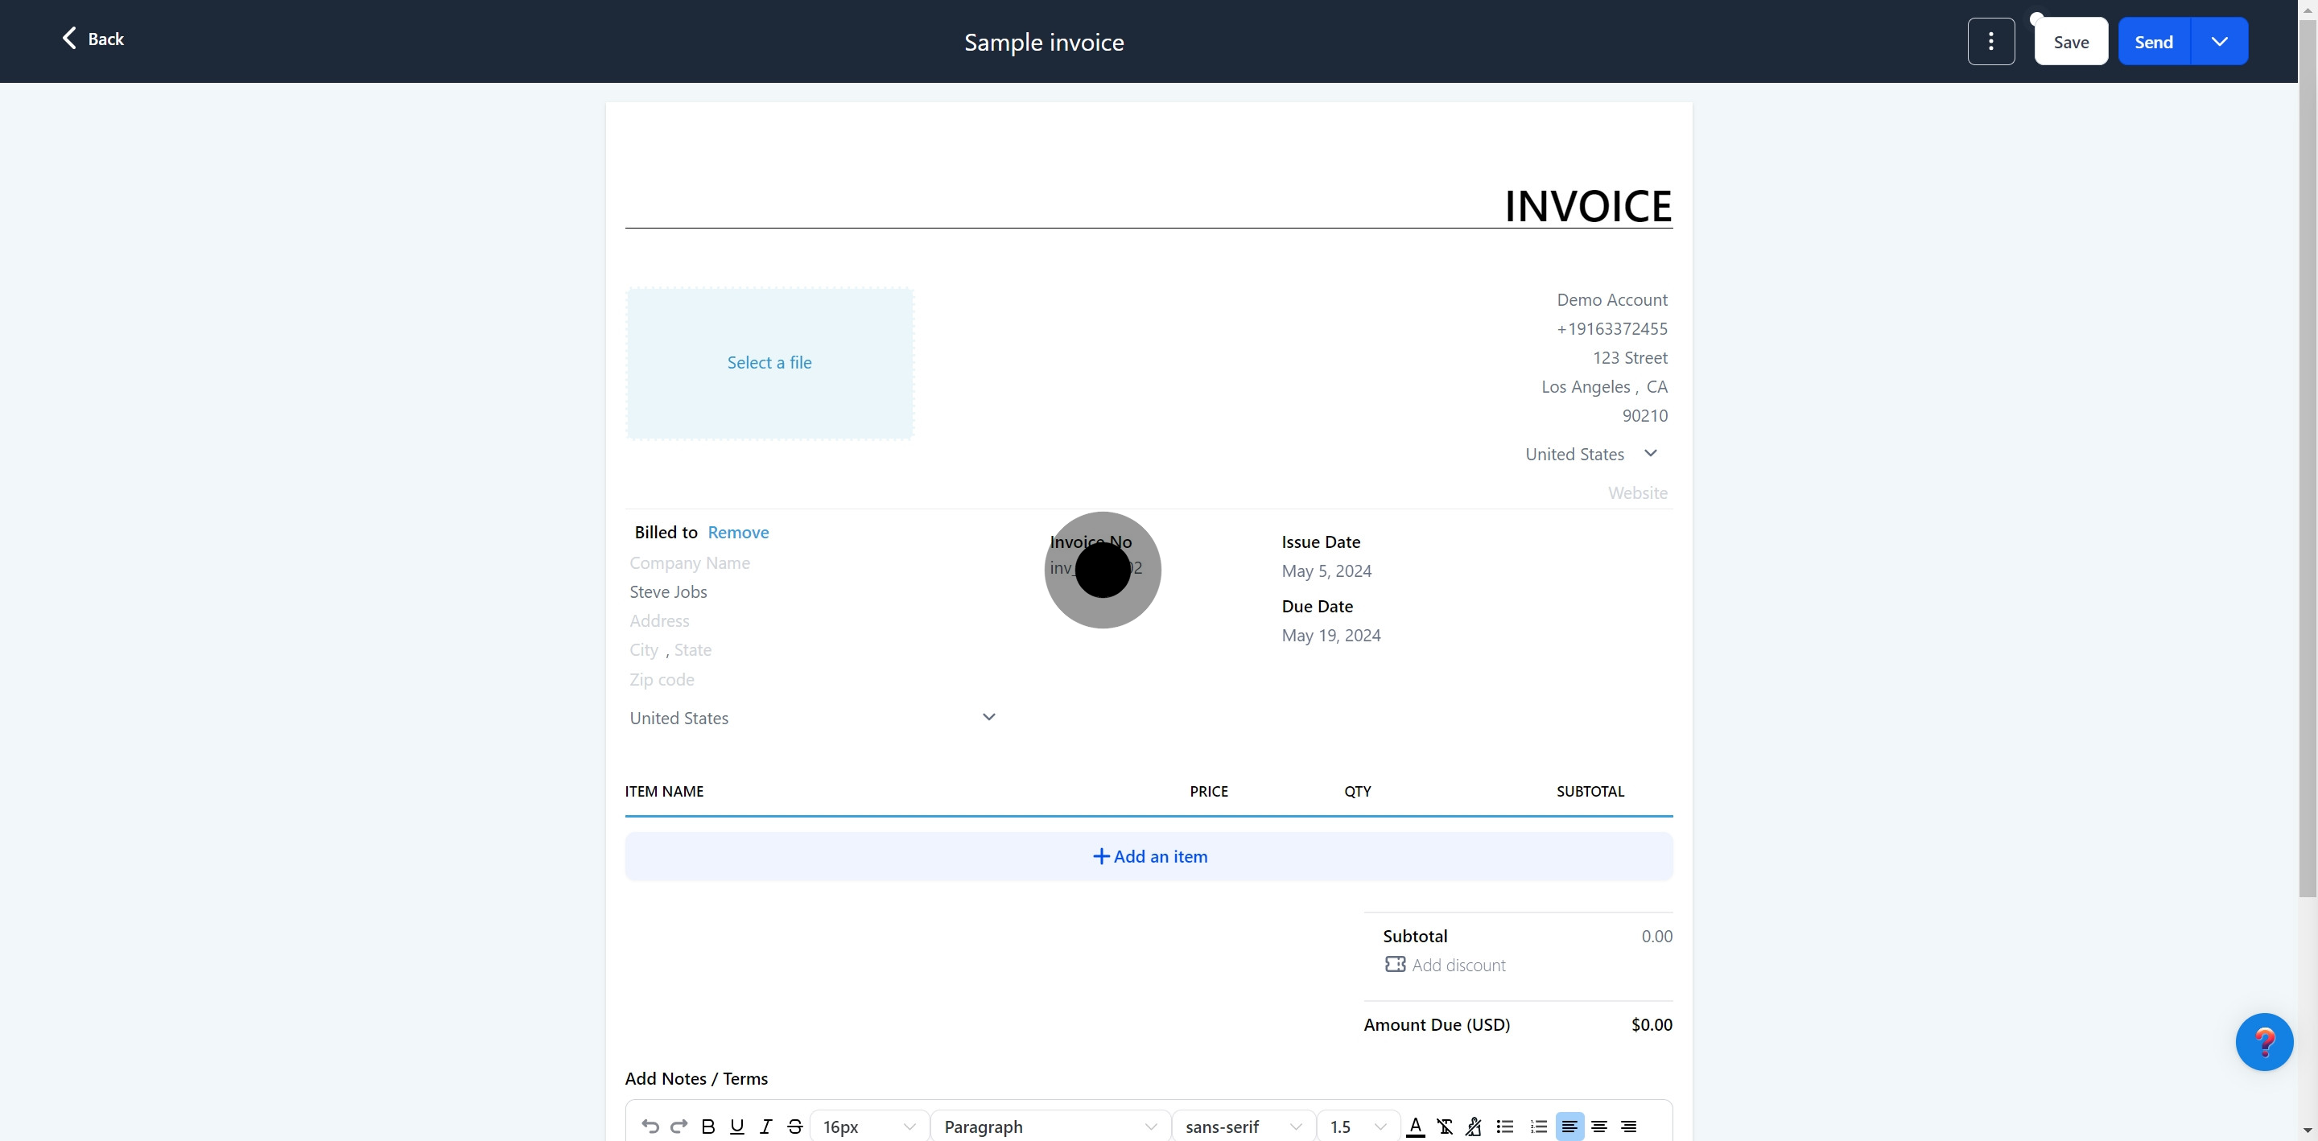
Task: Insert a bulleted list
Action: point(1504,1126)
